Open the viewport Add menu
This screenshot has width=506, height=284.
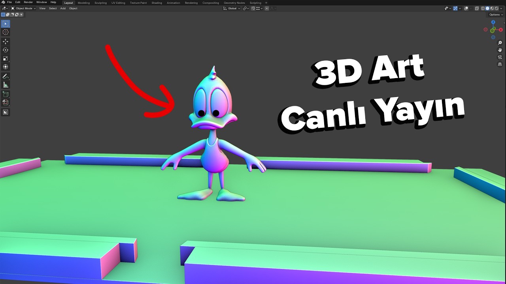(63, 8)
